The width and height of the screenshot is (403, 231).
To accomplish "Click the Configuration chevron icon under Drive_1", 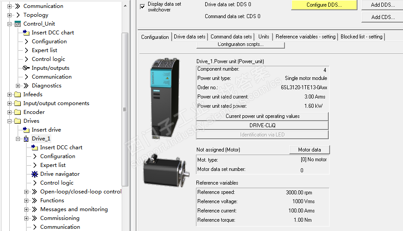I will coord(35,156).
